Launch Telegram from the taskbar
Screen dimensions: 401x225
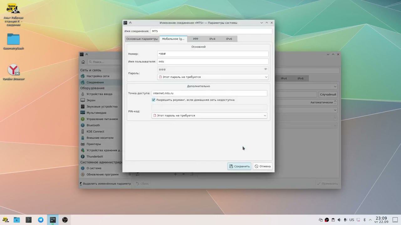[41, 220]
